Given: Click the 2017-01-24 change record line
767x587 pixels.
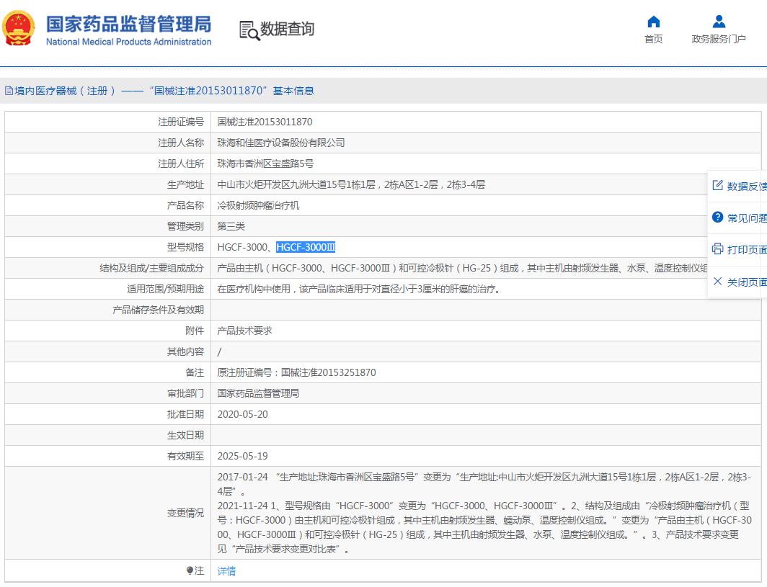Looking at the screenshot, I should pyautogui.click(x=484, y=484).
